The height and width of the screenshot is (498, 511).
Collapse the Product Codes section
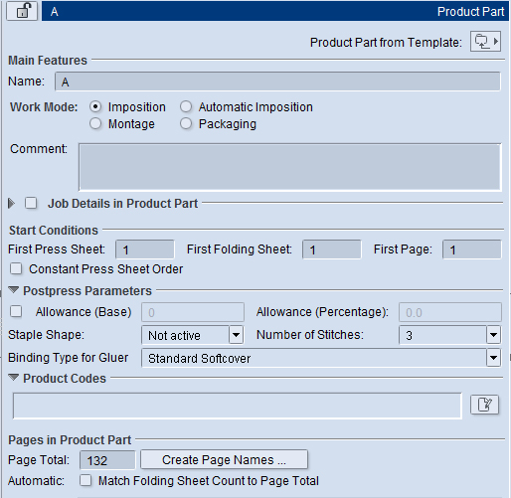[x=13, y=378]
